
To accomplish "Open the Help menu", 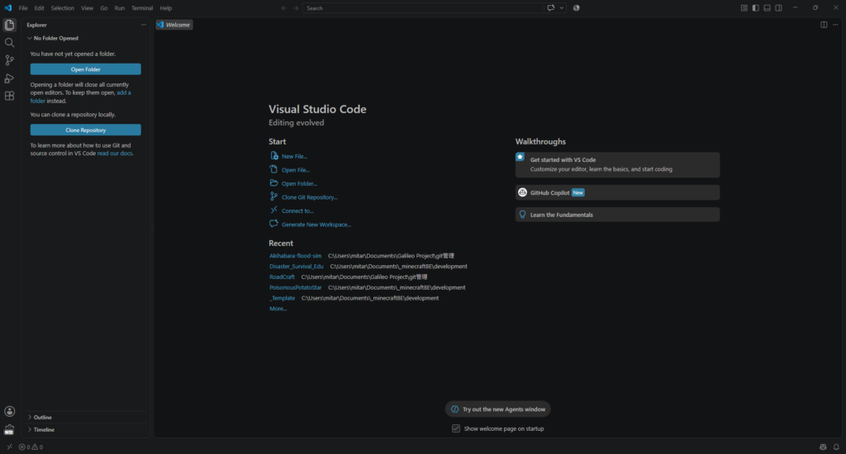I will pos(165,8).
